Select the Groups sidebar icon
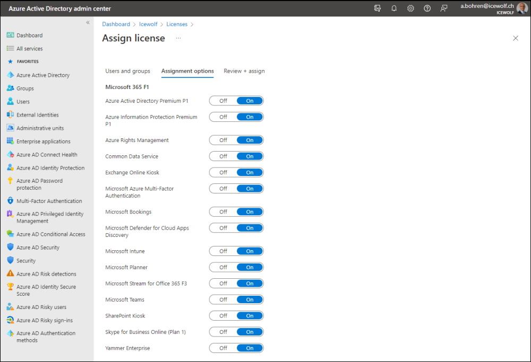Viewport: 531px width, 362px height. click(x=10, y=88)
